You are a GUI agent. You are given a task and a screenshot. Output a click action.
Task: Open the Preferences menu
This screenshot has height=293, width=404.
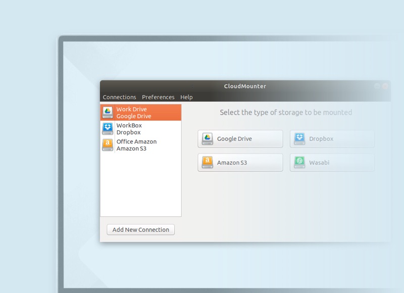point(158,97)
